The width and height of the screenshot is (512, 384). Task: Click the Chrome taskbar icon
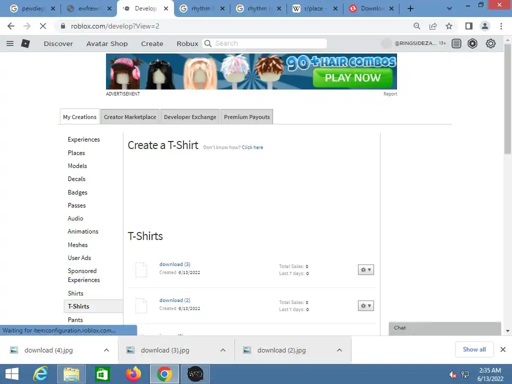click(164, 374)
